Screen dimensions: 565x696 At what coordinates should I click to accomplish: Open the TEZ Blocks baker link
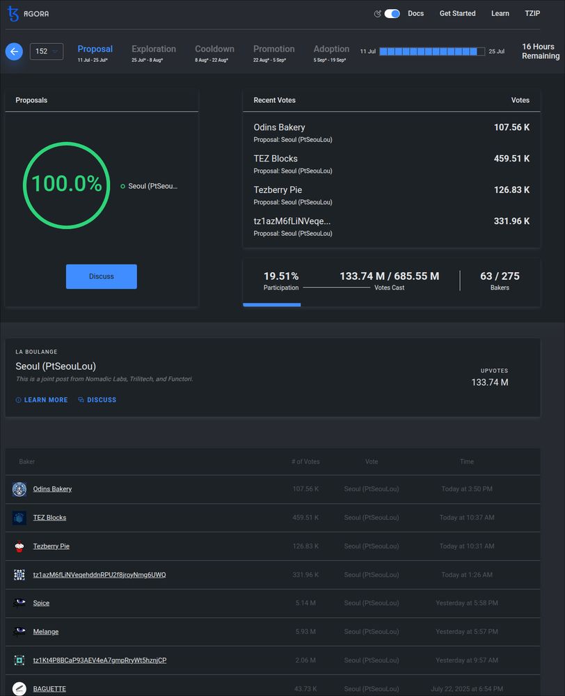coord(49,518)
